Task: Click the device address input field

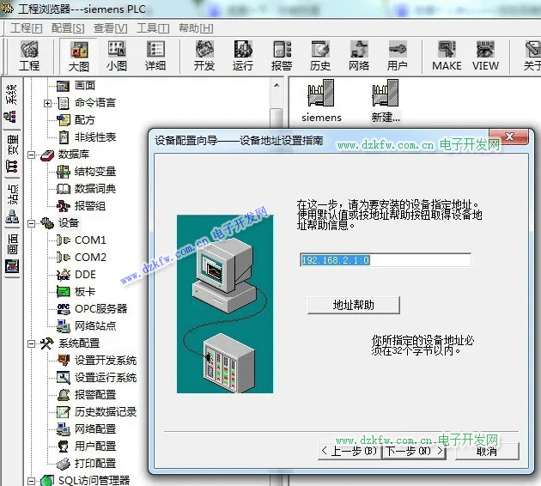Action: [x=386, y=260]
